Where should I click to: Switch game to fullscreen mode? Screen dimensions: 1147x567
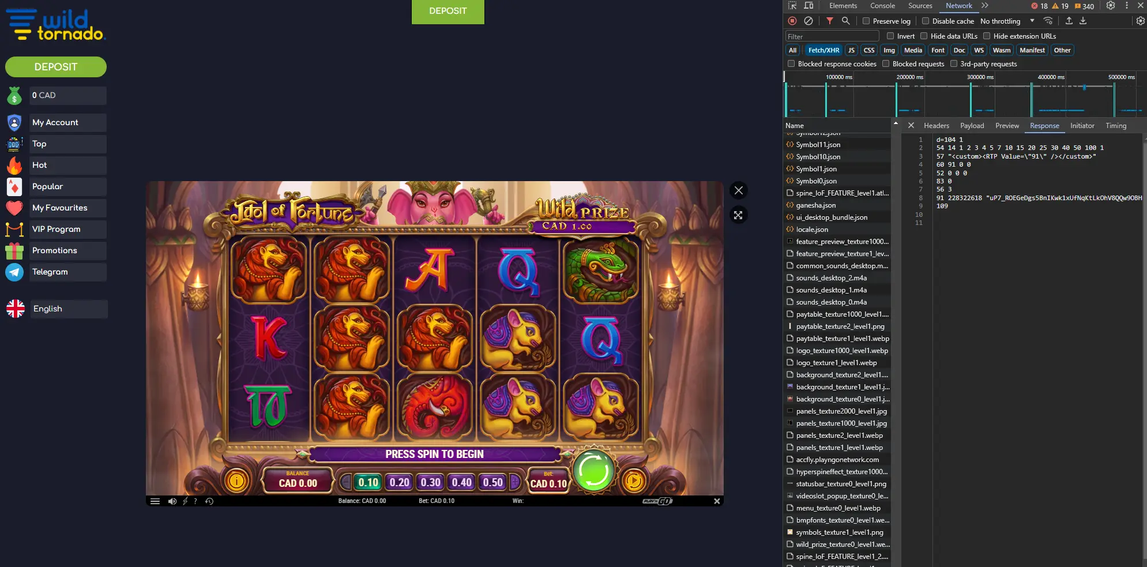click(738, 215)
